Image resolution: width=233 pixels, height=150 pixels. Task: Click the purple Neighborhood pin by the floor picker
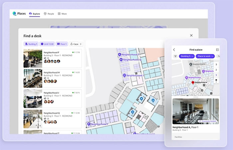tap(203, 71)
